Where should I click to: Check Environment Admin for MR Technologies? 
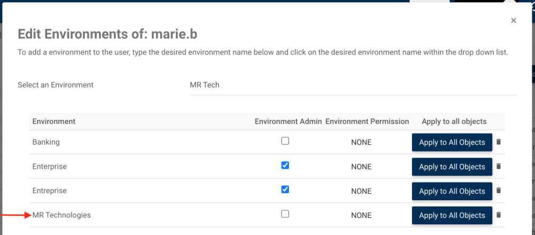tap(285, 214)
